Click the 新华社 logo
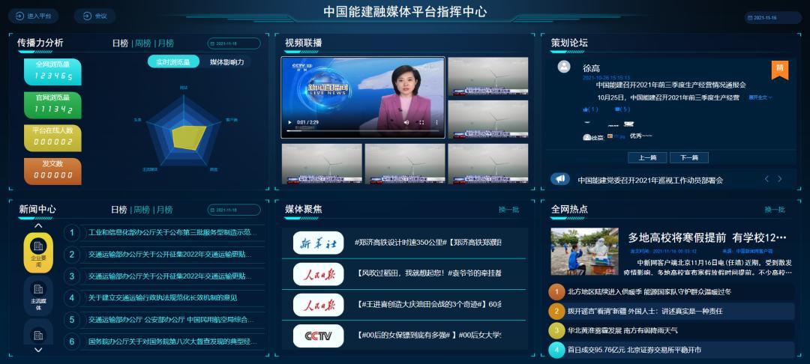This screenshot has width=810, height=364. pos(318,243)
